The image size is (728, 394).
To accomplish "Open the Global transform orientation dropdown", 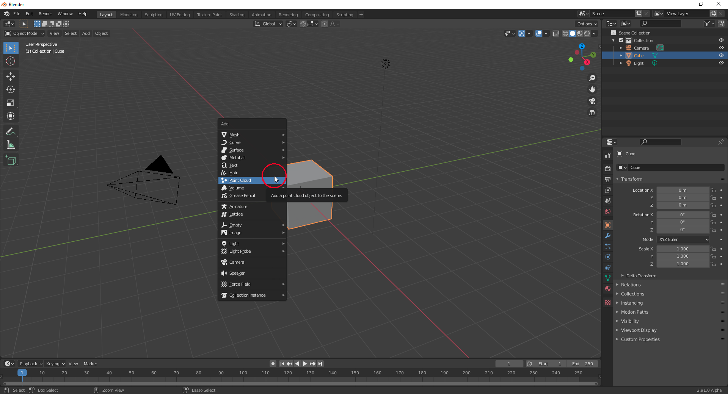I will click(x=268, y=24).
